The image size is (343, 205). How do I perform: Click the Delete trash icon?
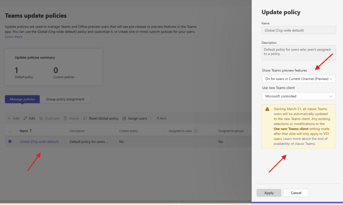pyautogui.click(x=66, y=118)
